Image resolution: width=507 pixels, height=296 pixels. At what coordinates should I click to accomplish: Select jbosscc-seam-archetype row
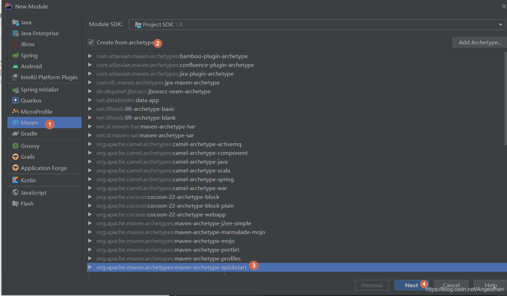pyautogui.click(x=296, y=91)
